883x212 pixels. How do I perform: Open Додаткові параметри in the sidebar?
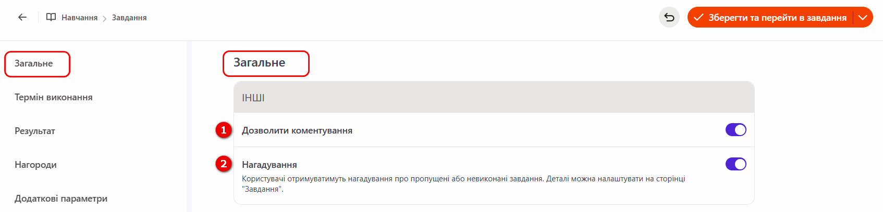tap(61, 198)
